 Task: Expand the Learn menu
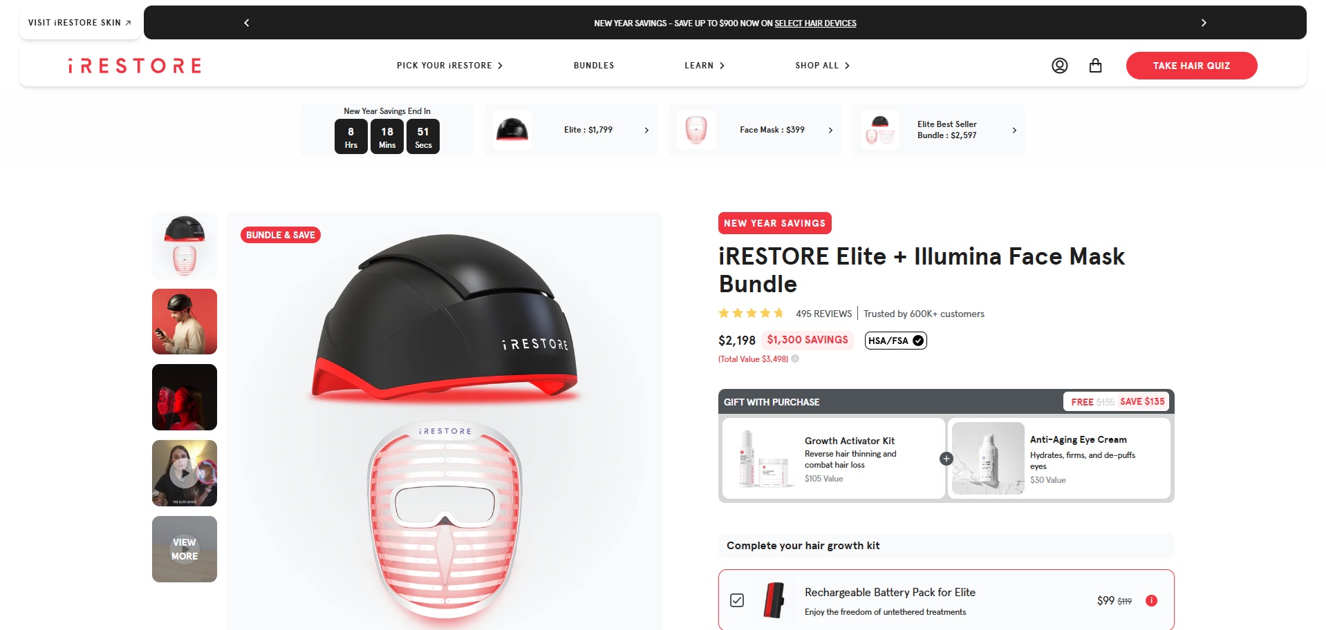(704, 66)
